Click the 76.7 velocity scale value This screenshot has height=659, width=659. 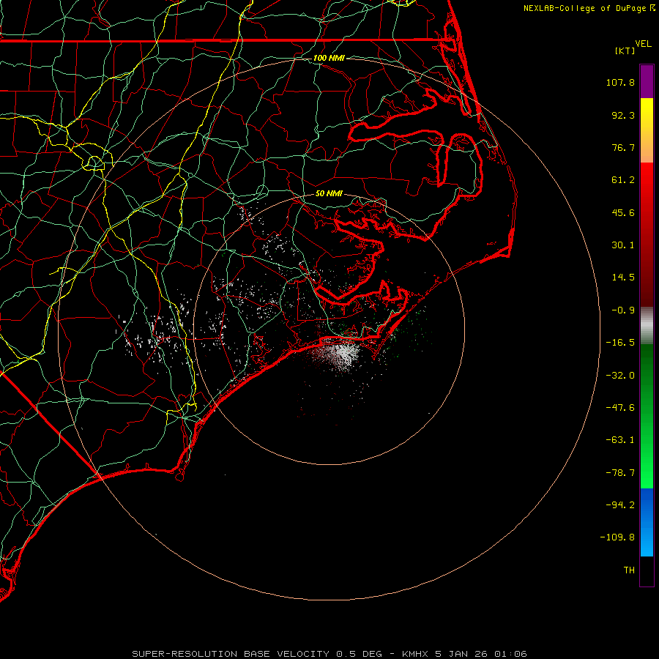pos(623,147)
